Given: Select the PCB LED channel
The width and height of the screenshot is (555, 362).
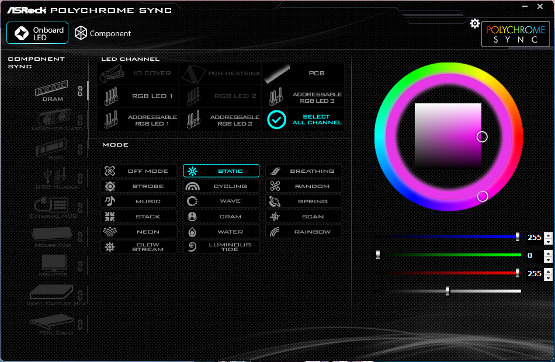Looking at the screenshot, I should click(303, 73).
